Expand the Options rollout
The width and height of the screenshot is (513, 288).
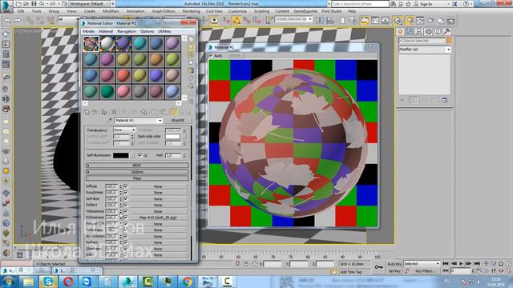click(137, 172)
